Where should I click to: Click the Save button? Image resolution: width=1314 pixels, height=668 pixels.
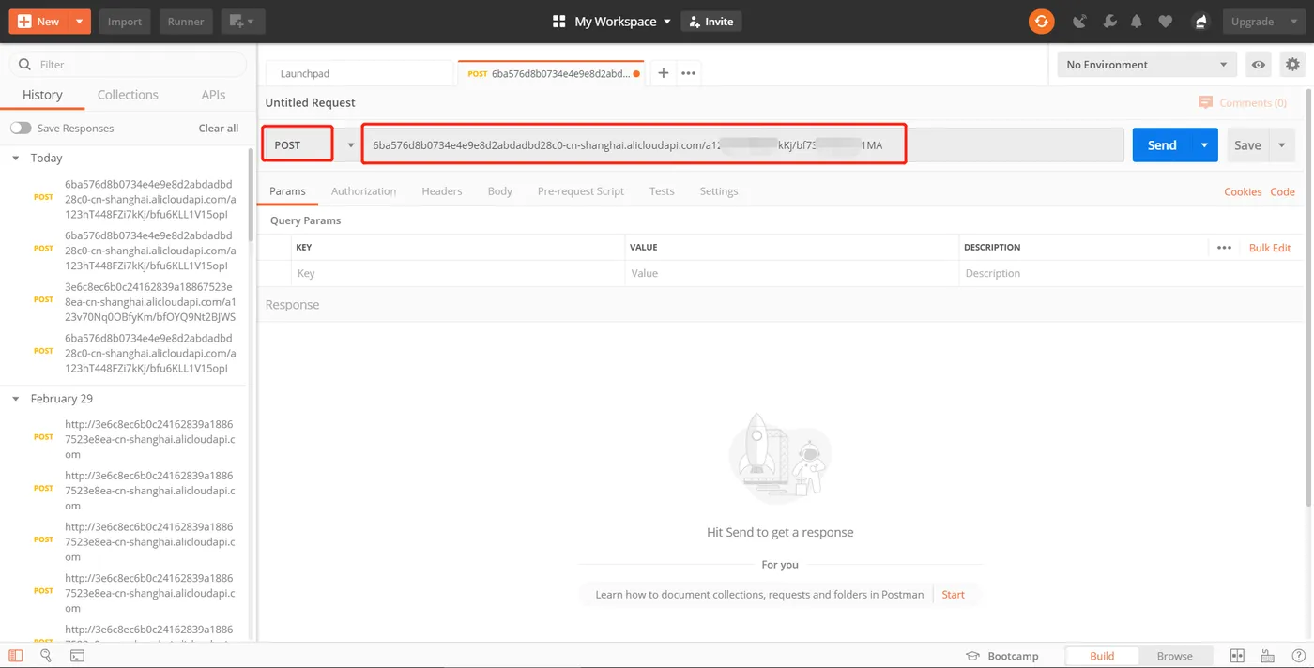click(1247, 145)
